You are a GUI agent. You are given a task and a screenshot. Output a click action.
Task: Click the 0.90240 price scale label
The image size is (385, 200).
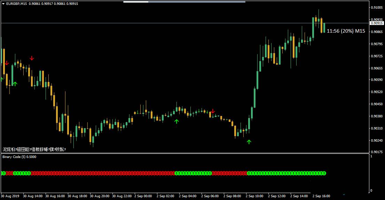tap(377, 140)
